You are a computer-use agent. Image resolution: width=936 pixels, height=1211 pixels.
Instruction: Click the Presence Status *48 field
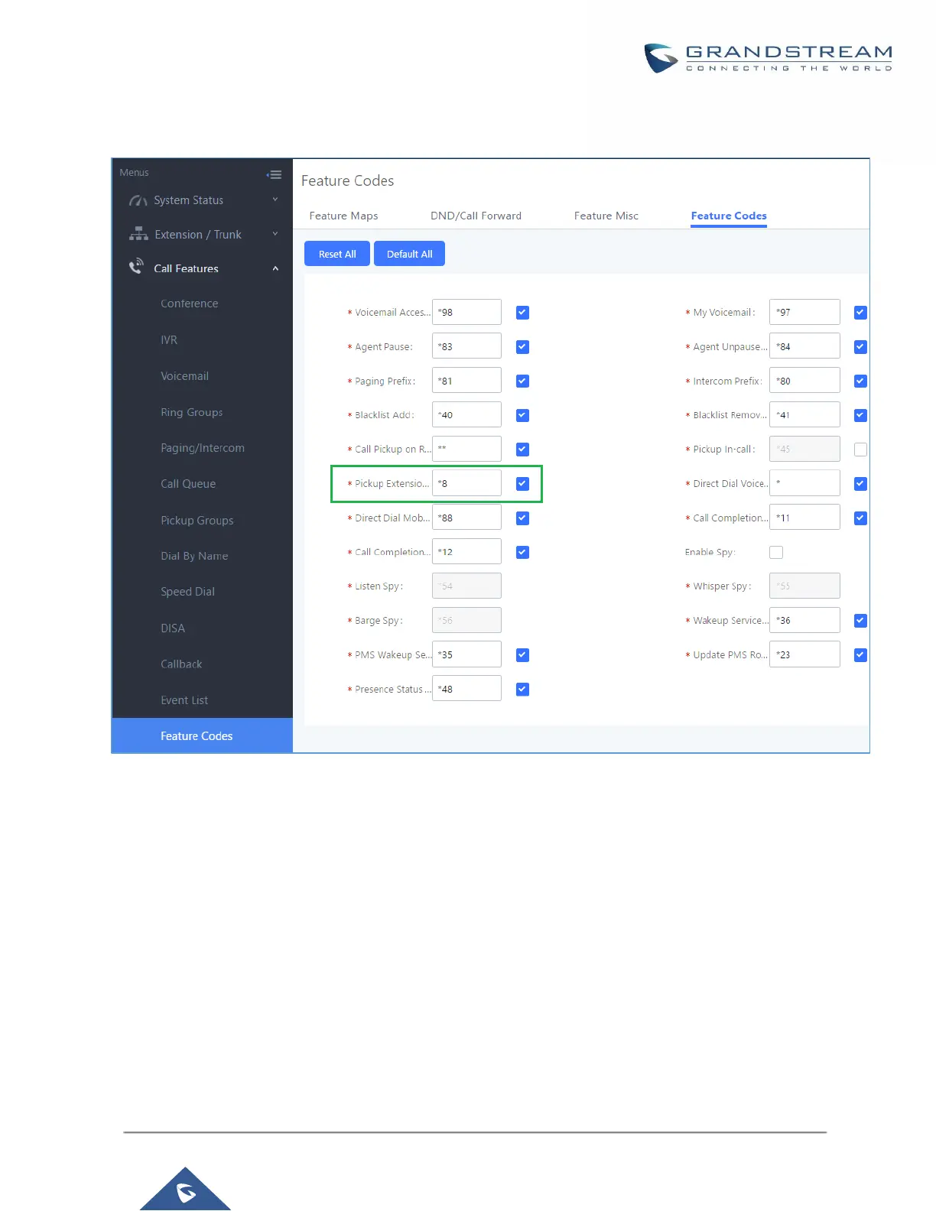466,689
